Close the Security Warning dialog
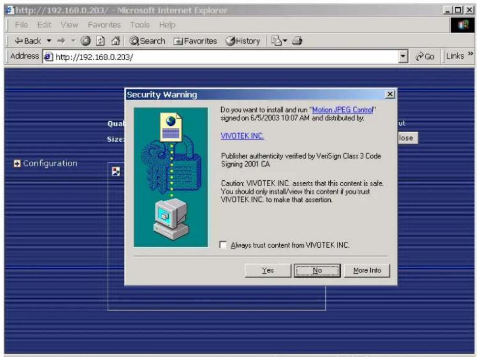Screen dimensions: 477x357 390,94
